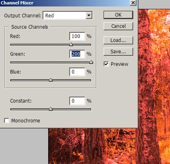
Task: Cancel the Channel Mixer dialog
Action: (118, 26)
